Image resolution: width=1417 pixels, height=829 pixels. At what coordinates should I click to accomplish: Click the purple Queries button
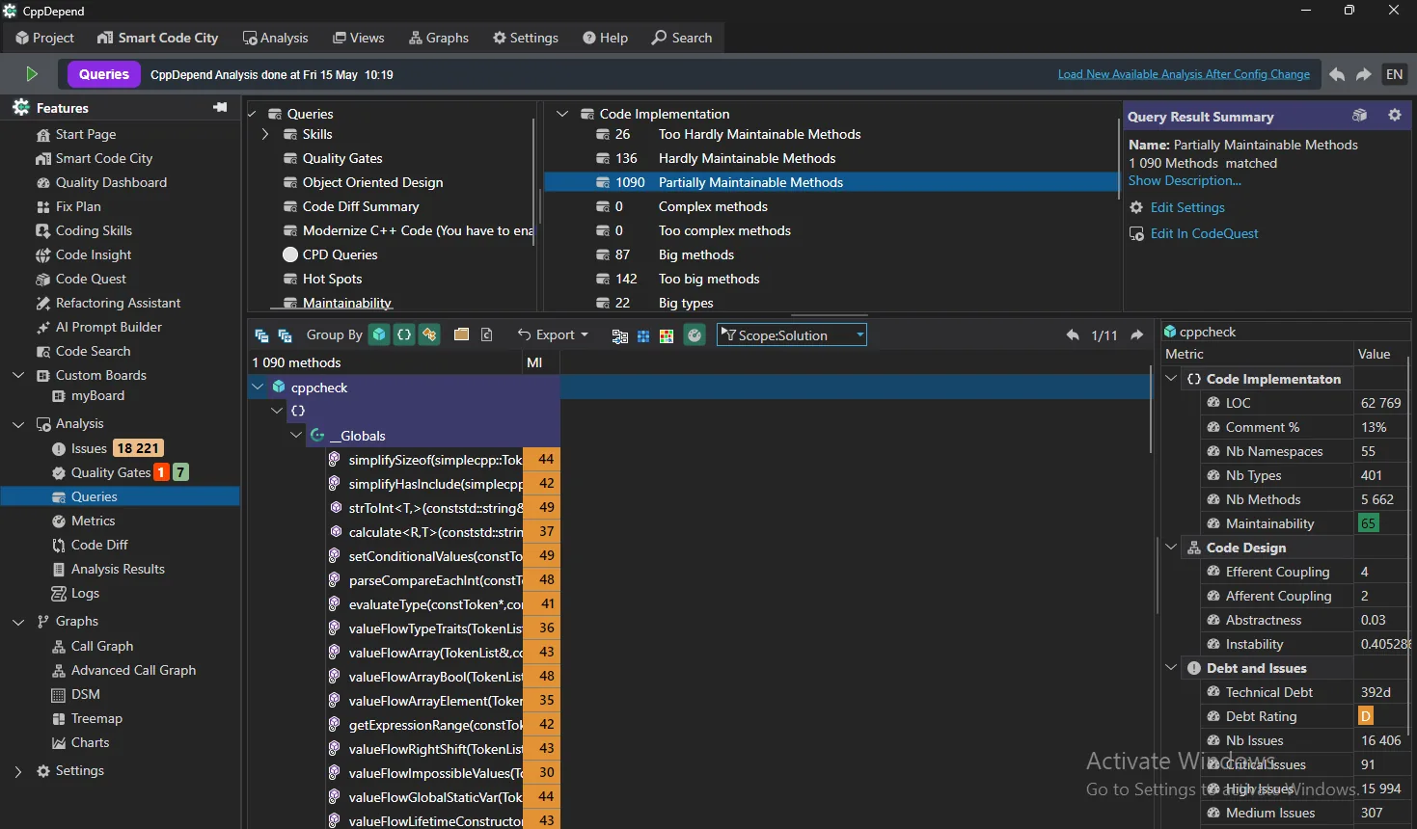point(104,74)
